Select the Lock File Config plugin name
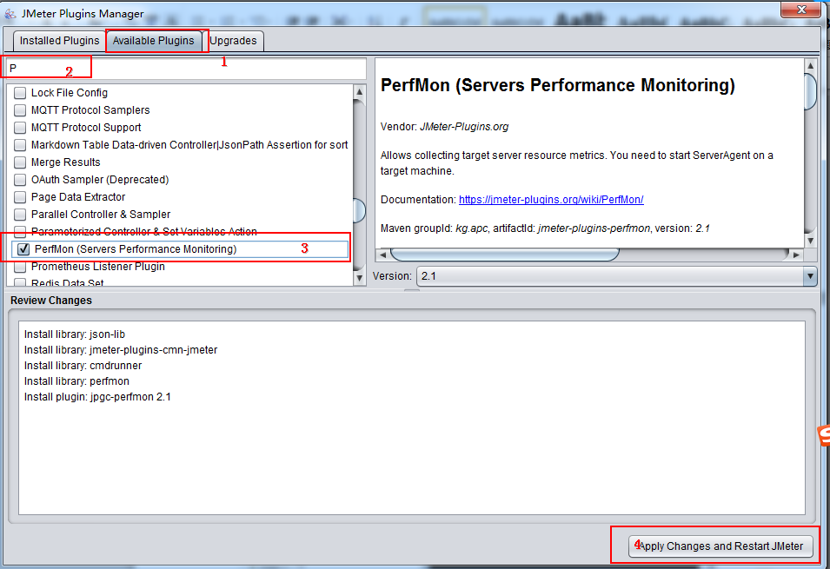The image size is (830, 569). tap(70, 93)
